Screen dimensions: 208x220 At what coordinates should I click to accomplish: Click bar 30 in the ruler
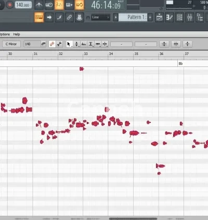click(10, 54)
